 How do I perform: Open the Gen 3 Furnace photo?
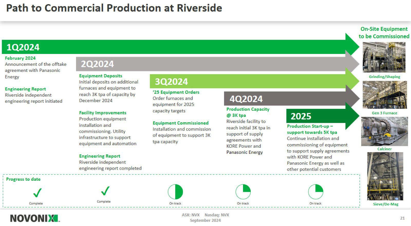point(385,95)
